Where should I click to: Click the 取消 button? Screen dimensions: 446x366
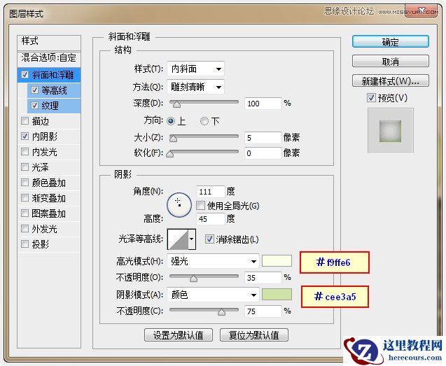point(390,61)
